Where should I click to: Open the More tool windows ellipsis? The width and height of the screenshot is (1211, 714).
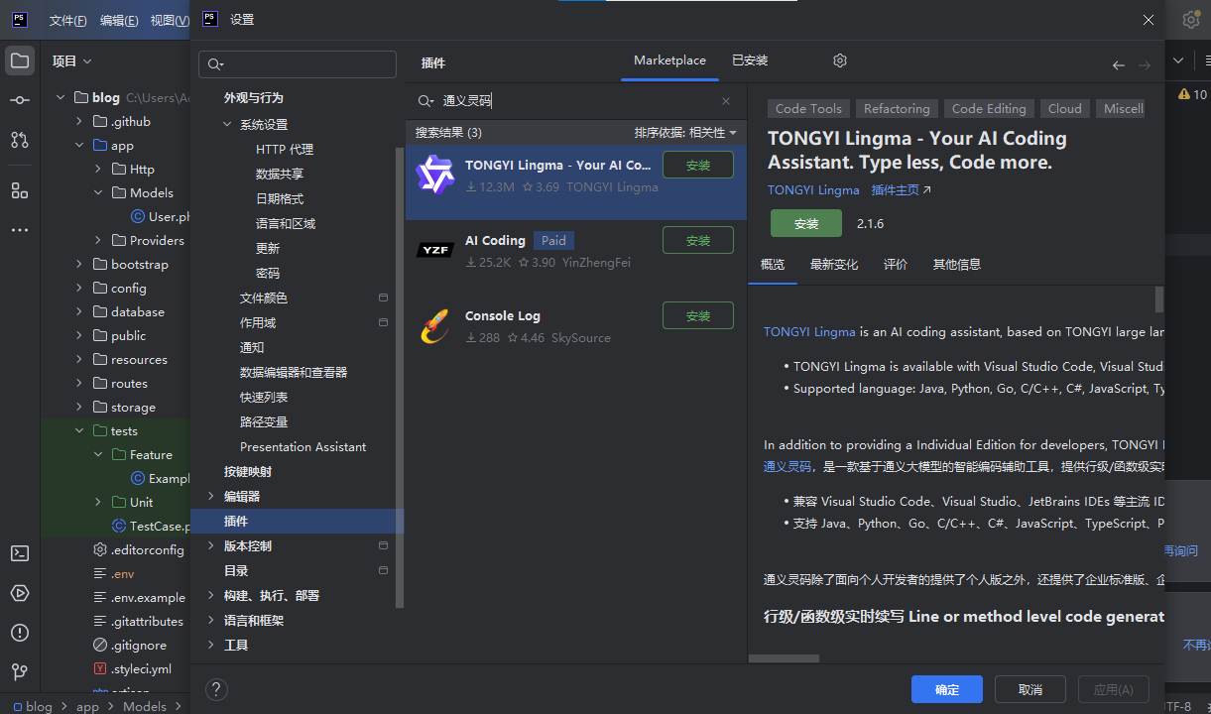point(20,229)
